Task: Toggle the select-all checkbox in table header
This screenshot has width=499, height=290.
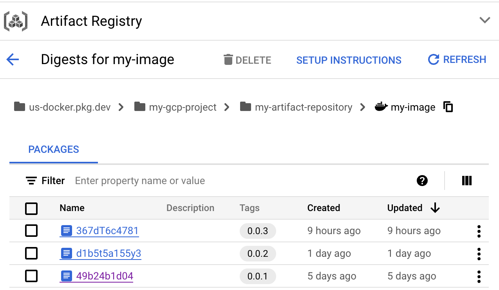Action: (x=31, y=208)
